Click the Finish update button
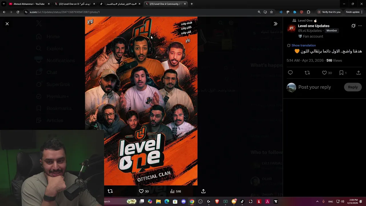This screenshot has width=366, height=206. 353,12
